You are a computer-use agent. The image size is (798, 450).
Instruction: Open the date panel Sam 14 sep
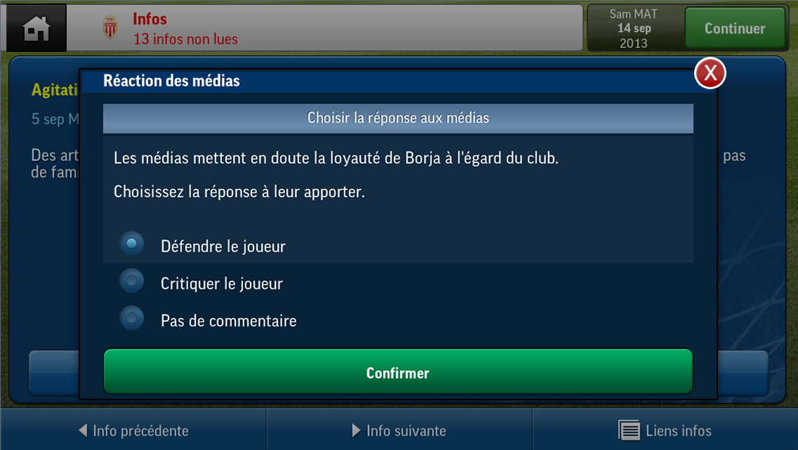point(634,28)
